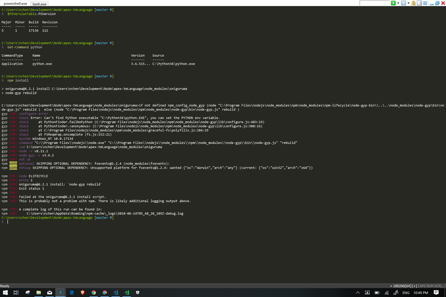Split the console using the pane icon
The height and width of the screenshot is (297, 446).
pyautogui.click(x=403, y=3)
